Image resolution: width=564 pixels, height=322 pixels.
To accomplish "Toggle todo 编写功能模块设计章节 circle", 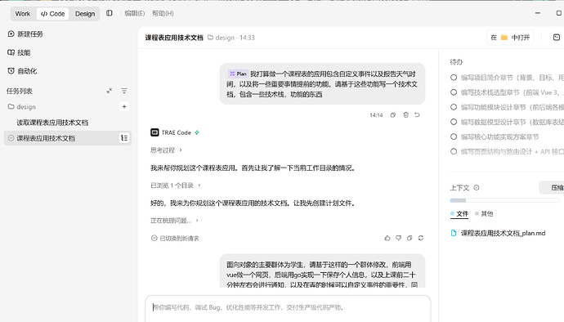I will click(454, 107).
